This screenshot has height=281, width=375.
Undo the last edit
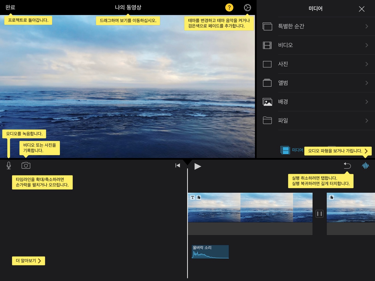tap(347, 166)
